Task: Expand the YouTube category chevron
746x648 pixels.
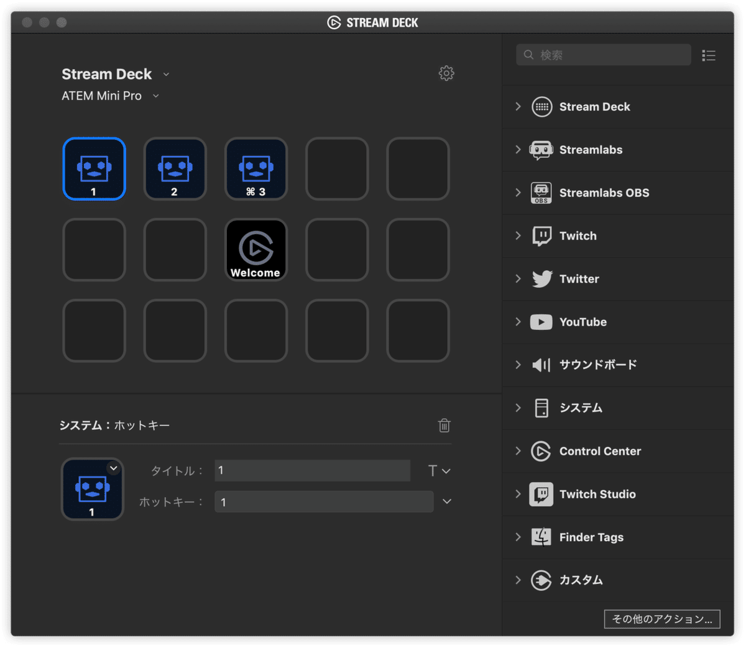Action: coord(518,322)
